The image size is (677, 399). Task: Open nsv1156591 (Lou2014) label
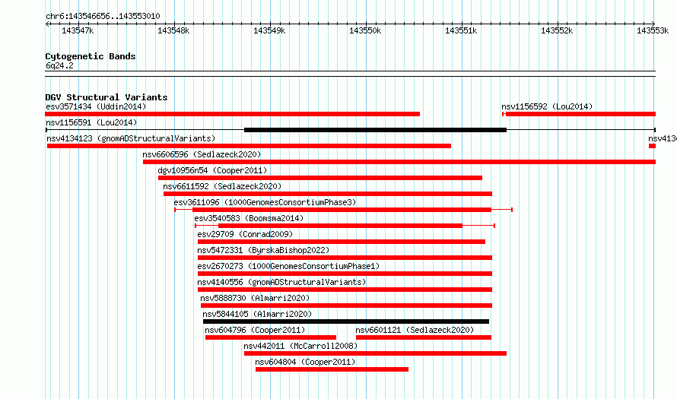tap(91, 122)
